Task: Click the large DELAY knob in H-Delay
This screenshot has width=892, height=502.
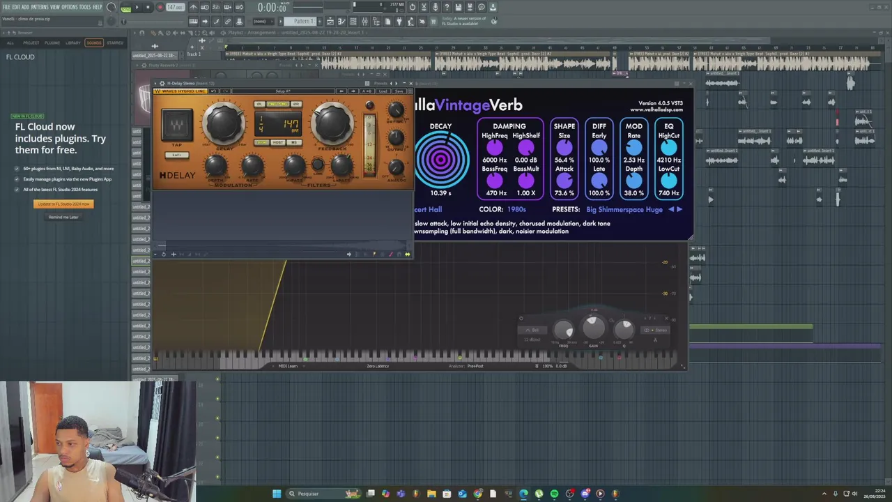Action: pyautogui.click(x=224, y=123)
